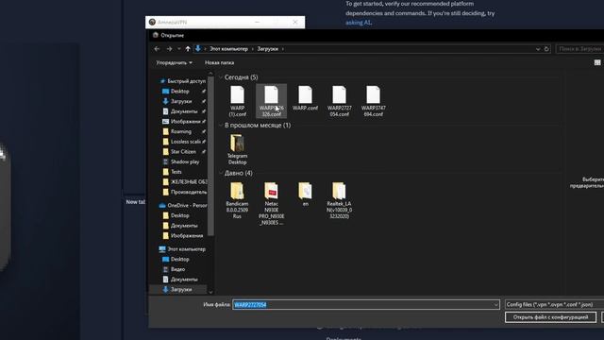Go up one folder level
This screenshot has height=340, width=604.
point(188,49)
